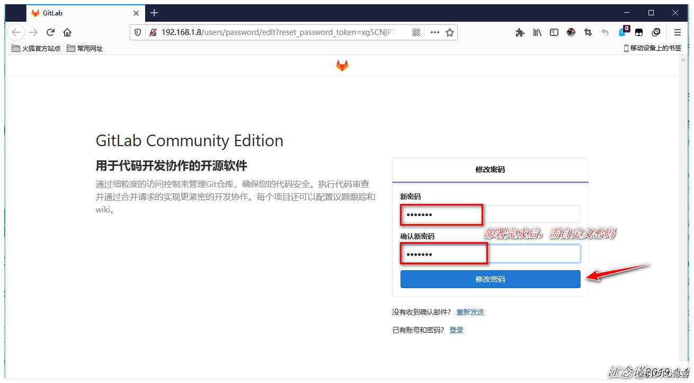Click the 登录 link
This screenshot has height=383, width=694.
(x=457, y=330)
